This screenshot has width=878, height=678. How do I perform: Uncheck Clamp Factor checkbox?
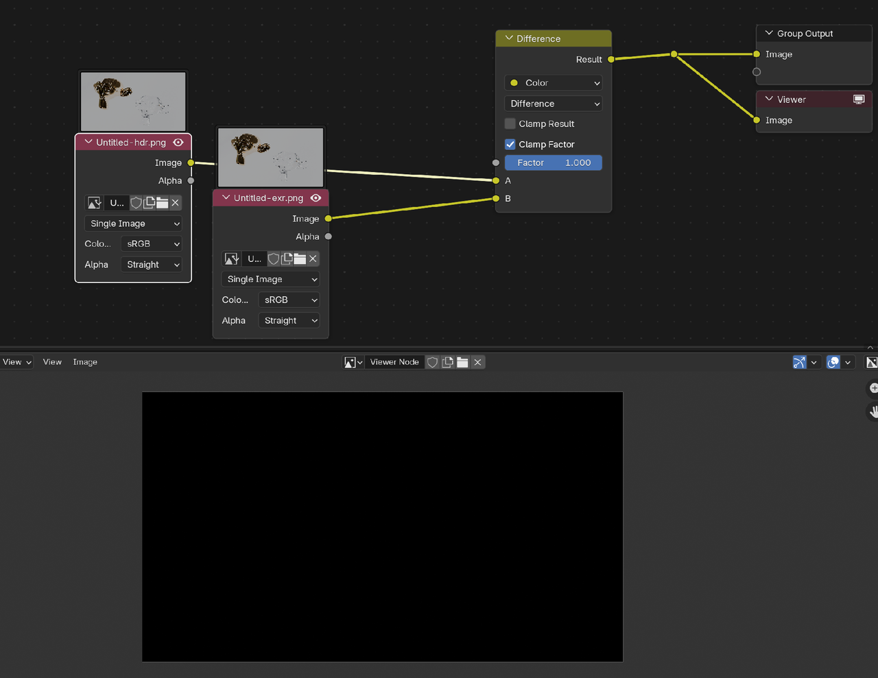pos(510,145)
